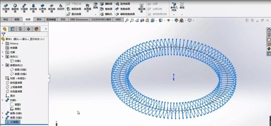Expand the 曲面-扫描2 feature node
Viewport: 271px width, 126px height.
(x=3, y=117)
